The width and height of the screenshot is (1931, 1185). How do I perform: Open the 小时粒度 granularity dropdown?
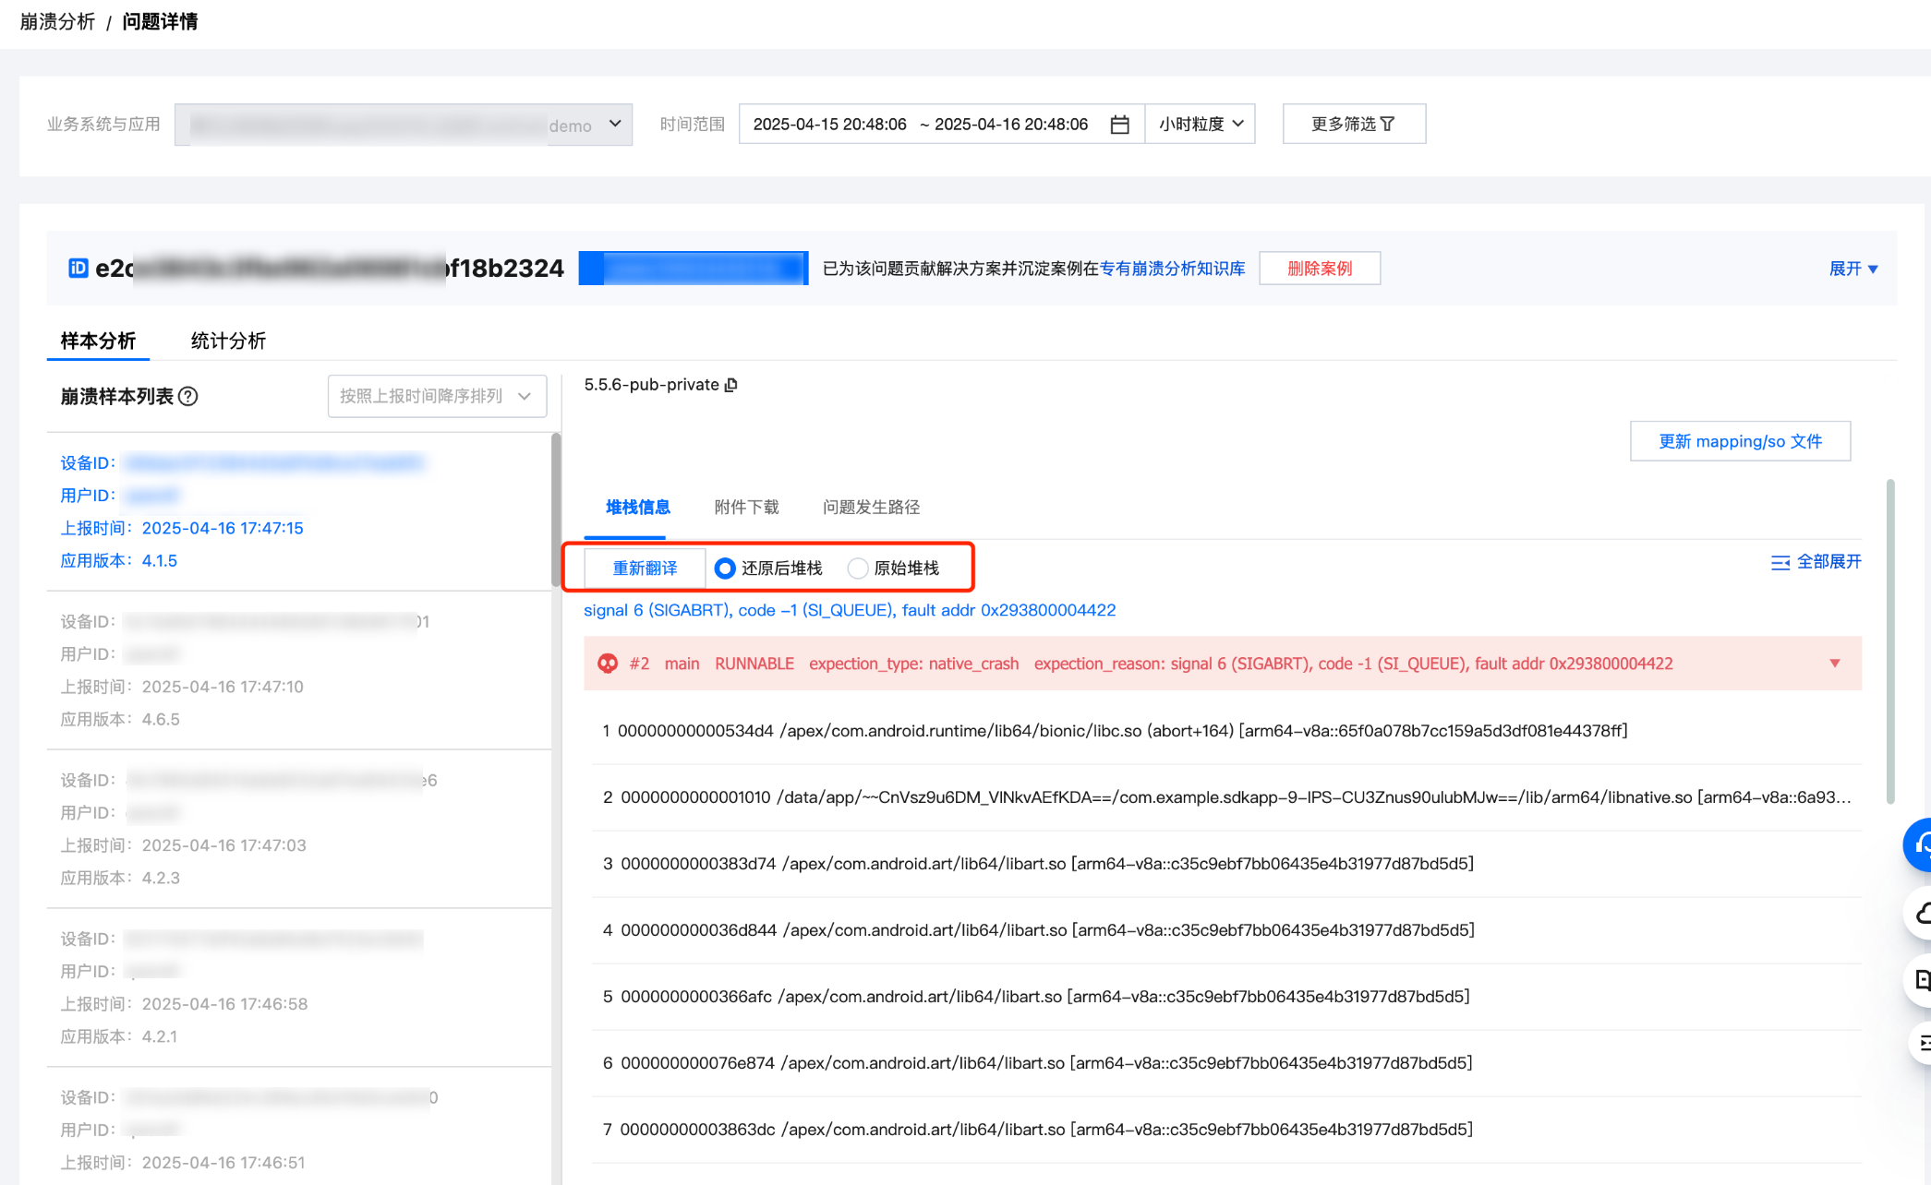tap(1201, 124)
